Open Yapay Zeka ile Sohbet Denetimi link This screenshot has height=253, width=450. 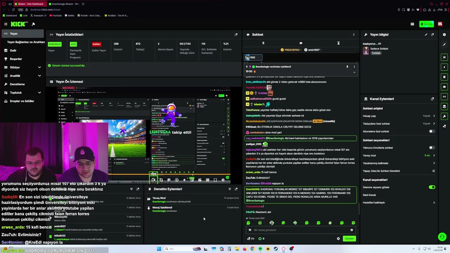click(399, 171)
